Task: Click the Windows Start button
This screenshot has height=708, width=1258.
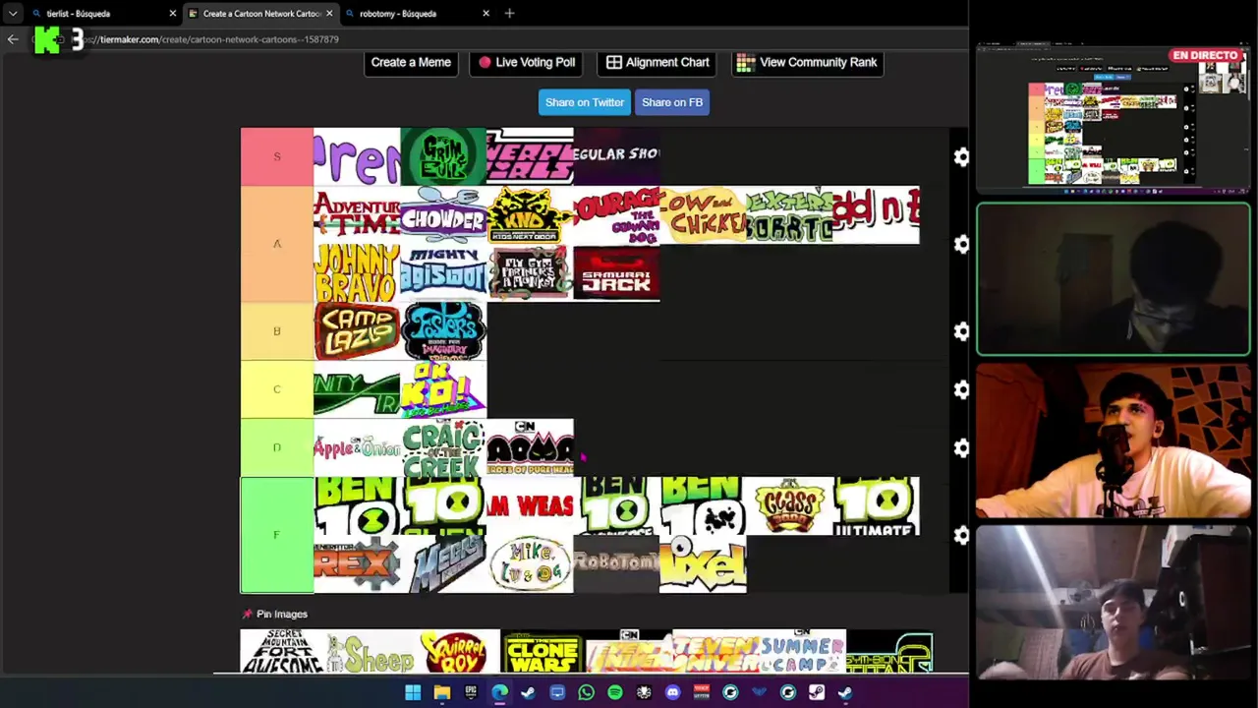Action: (413, 692)
